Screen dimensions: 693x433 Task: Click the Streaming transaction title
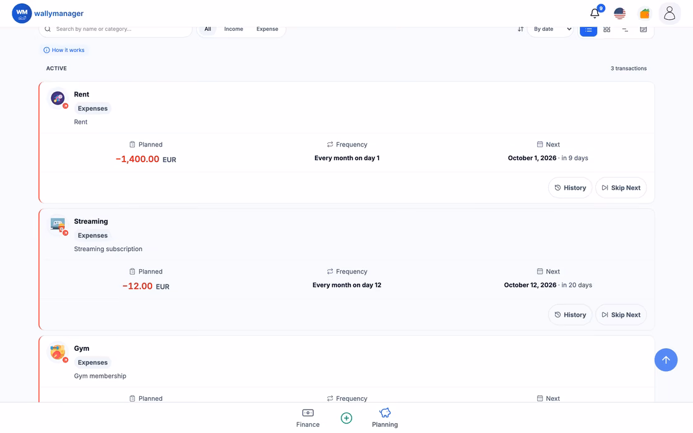click(x=90, y=221)
